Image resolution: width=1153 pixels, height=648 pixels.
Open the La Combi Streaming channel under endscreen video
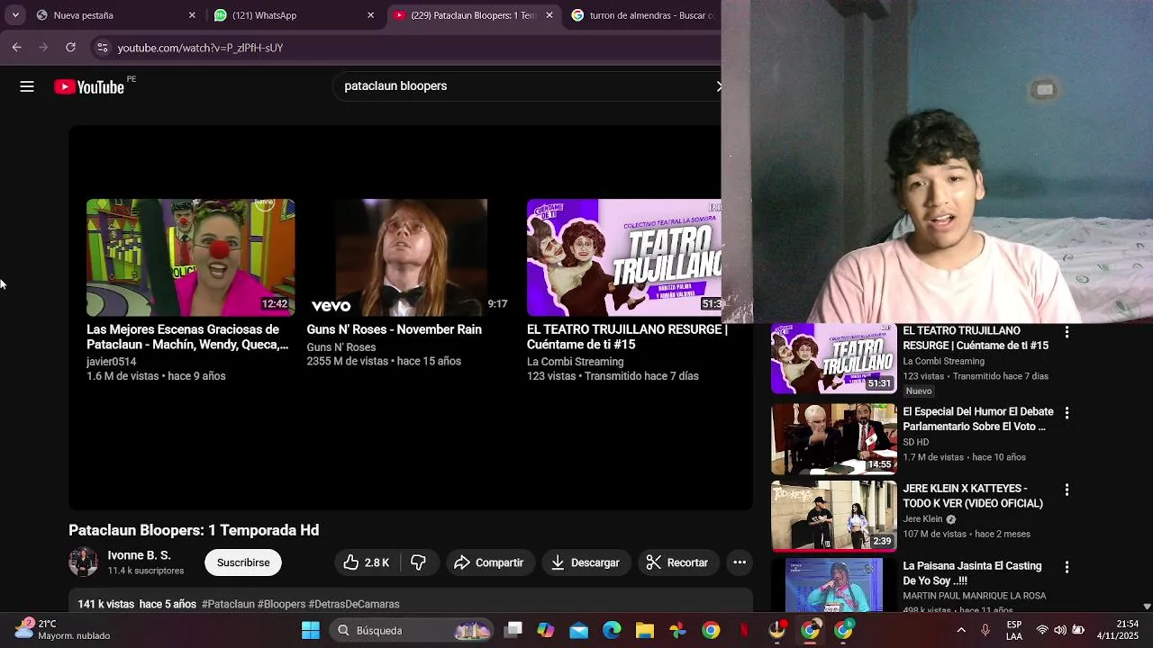click(x=575, y=362)
